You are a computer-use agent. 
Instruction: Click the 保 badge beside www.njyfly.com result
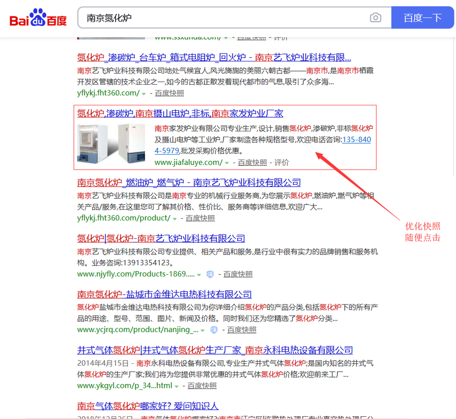pyautogui.click(x=210, y=274)
